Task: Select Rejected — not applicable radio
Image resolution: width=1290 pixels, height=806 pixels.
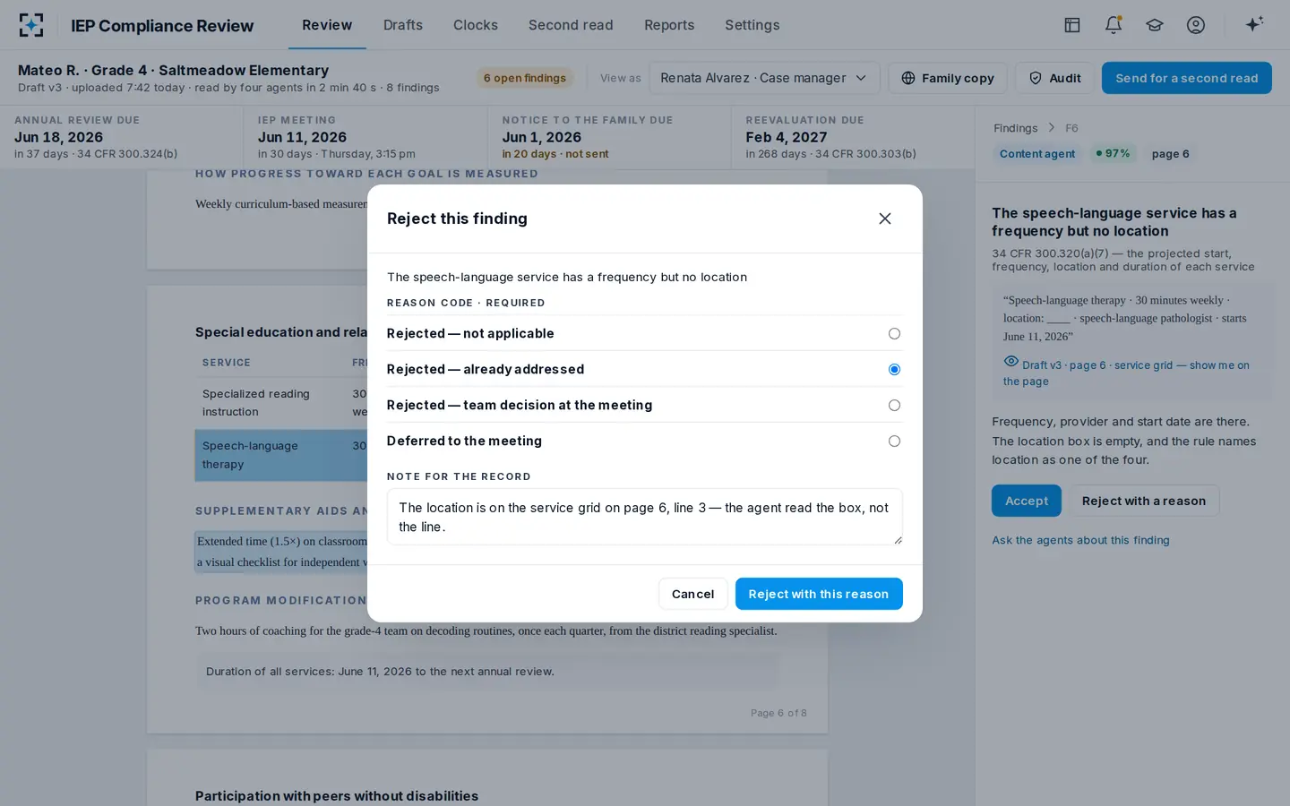Action: click(894, 333)
